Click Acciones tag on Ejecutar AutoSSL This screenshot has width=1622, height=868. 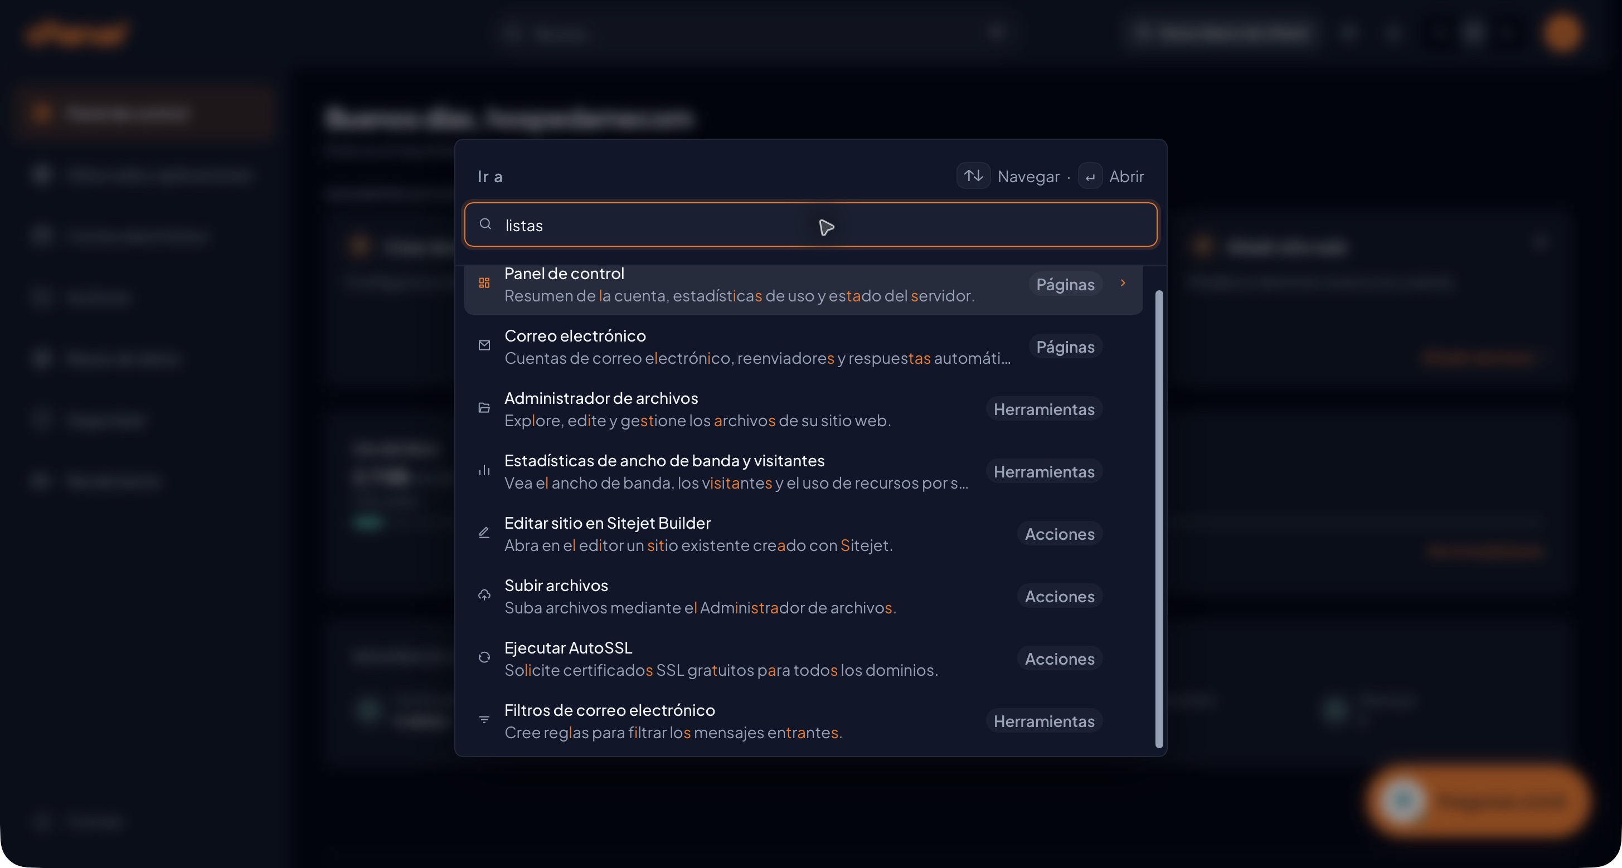click(1060, 659)
